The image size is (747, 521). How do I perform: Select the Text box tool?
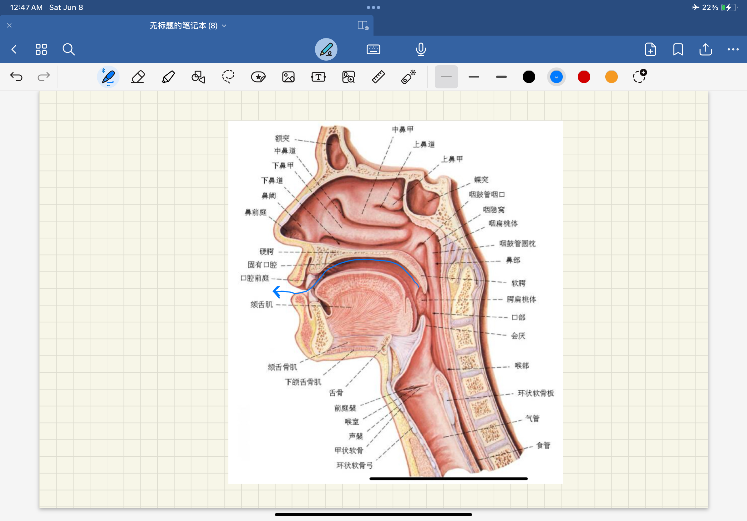(x=318, y=77)
